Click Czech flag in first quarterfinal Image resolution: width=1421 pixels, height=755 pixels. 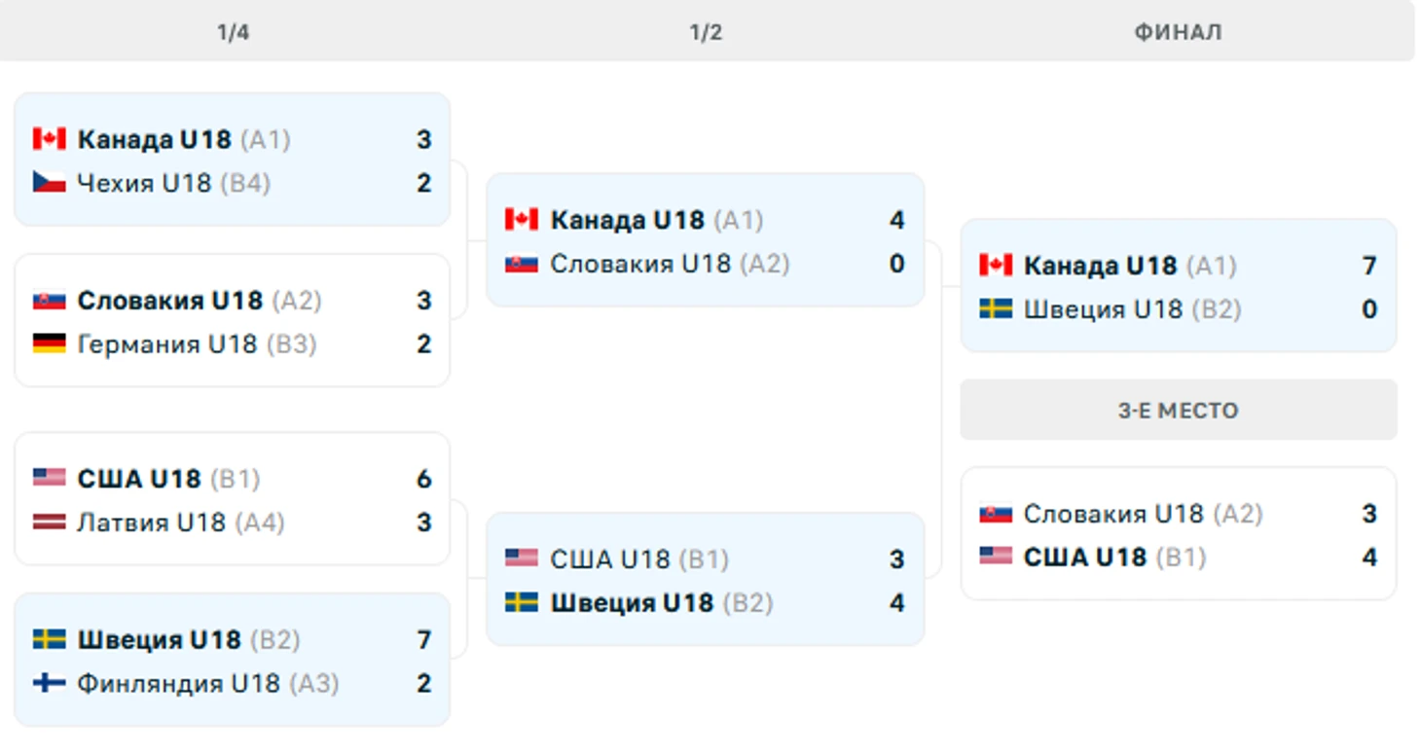coord(49,182)
